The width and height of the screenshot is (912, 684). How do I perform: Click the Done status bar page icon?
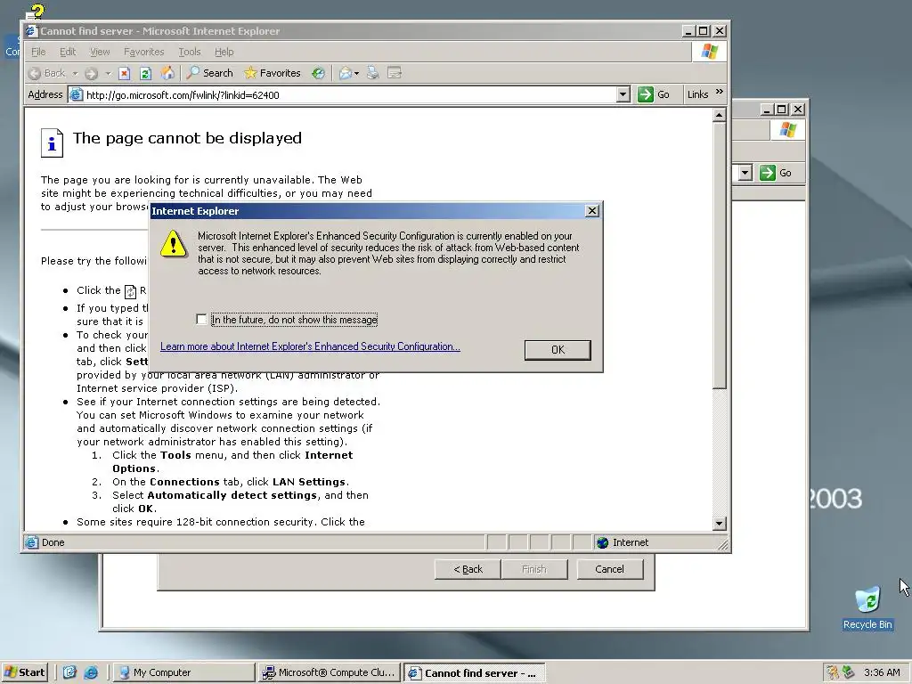pos(31,542)
